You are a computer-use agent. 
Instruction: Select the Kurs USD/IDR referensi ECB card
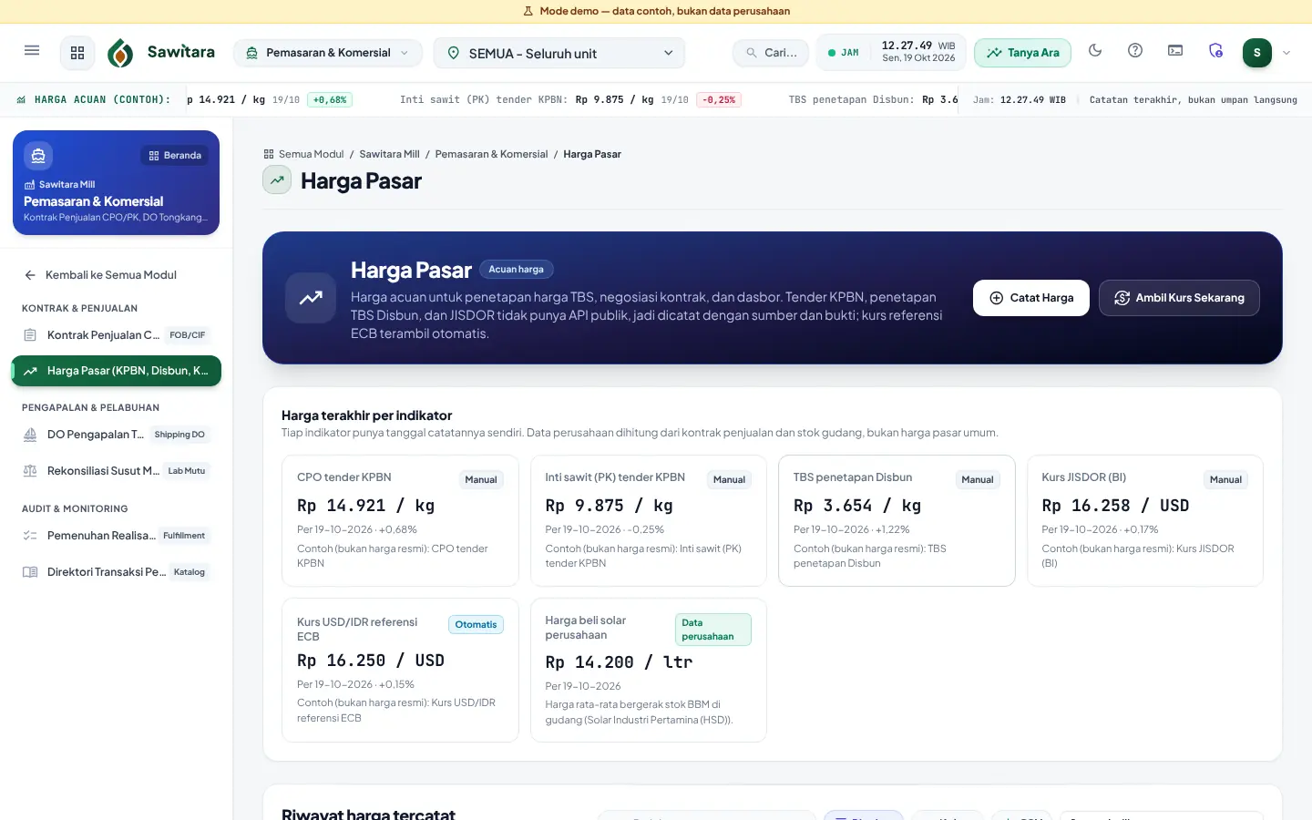click(400, 670)
